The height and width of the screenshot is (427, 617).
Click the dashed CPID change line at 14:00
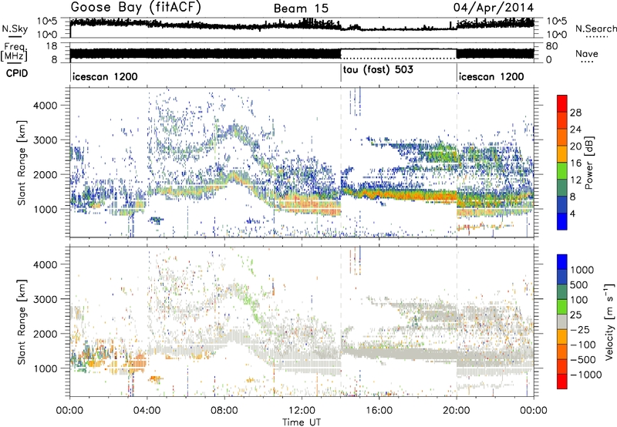coord(341,163)
